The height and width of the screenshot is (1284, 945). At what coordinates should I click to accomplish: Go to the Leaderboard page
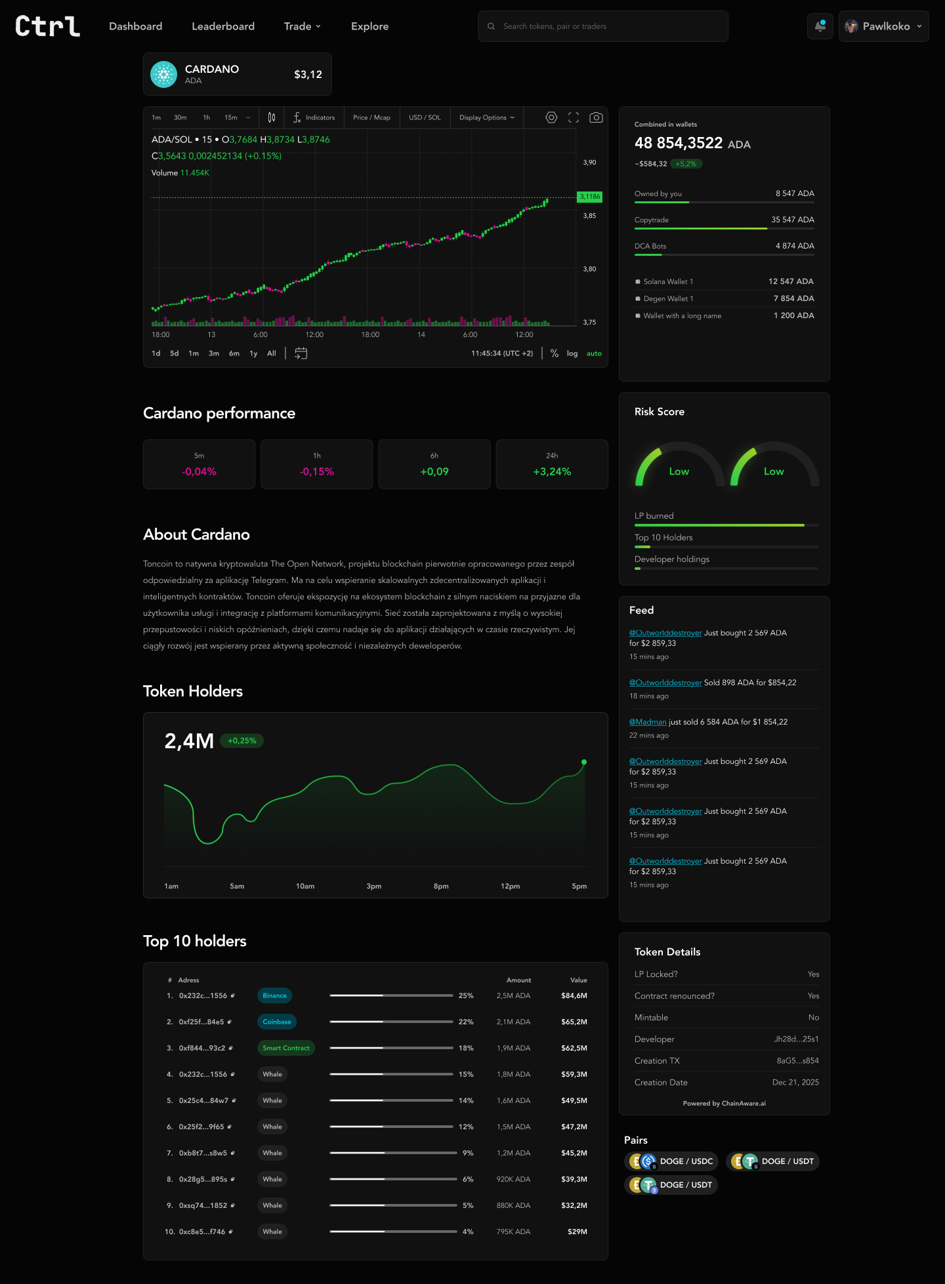click(x=223, y=26)
